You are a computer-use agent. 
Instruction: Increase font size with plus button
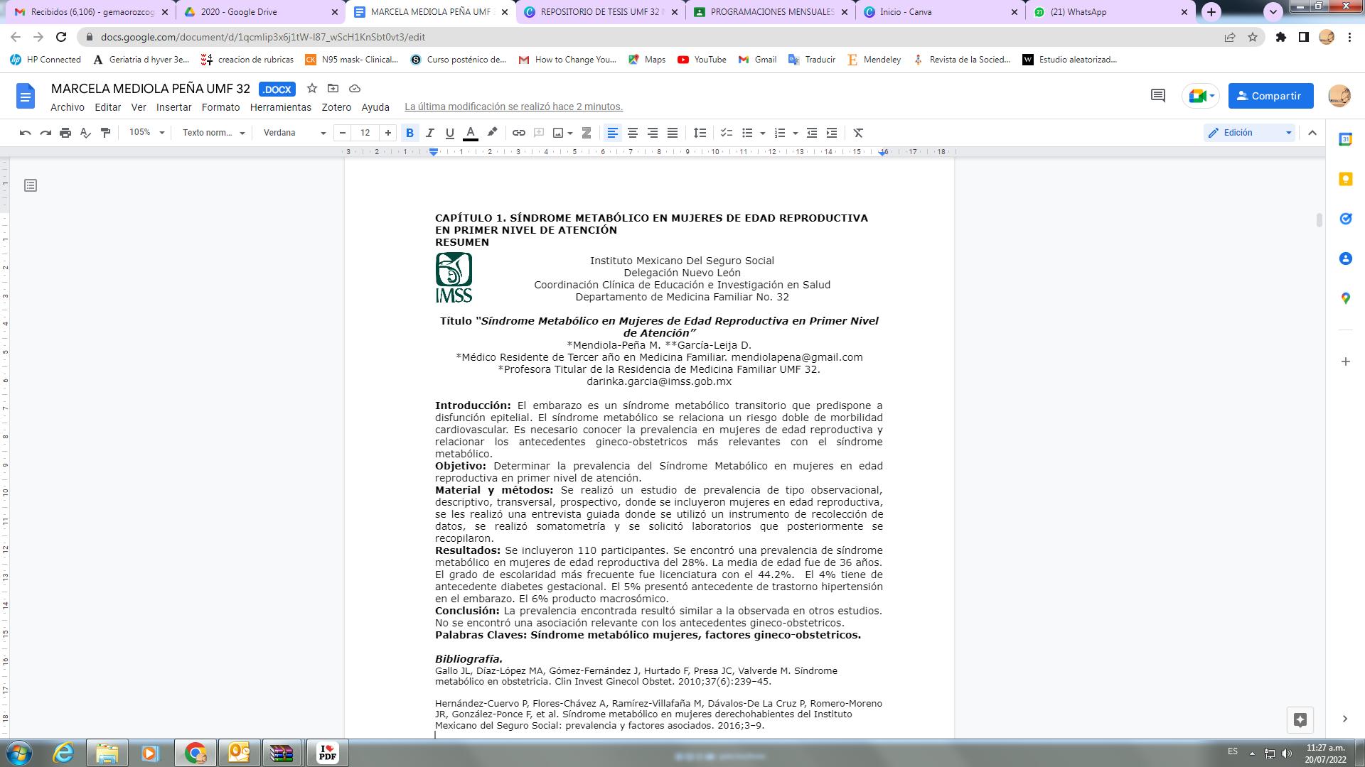coord(388,133)
